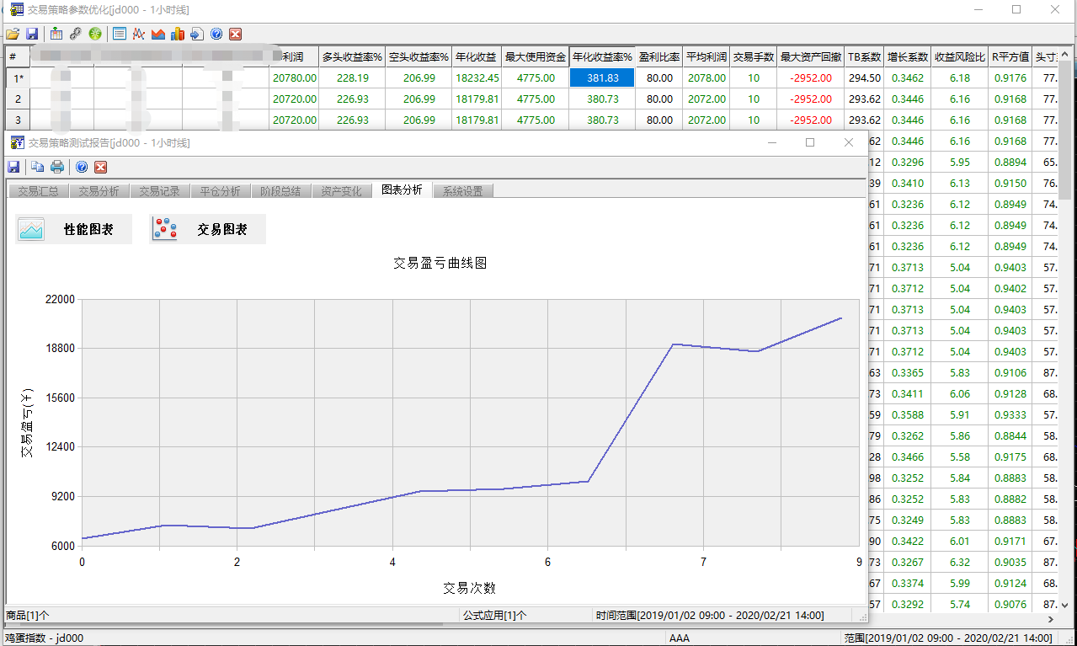Click the chain link icon in the top toolbar
Image resolution: width=1077 pixels, height=646 pixels.
click(76, 35)
